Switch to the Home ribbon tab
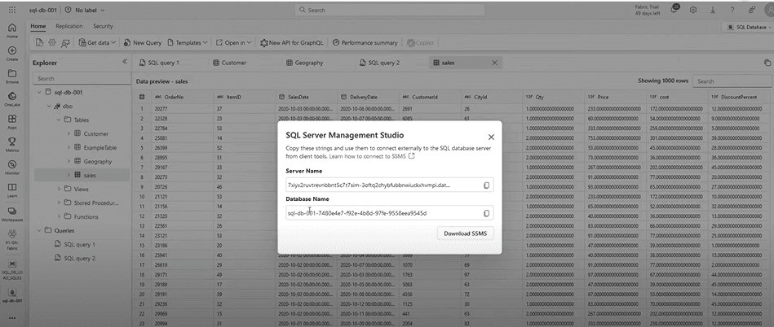The image size is (774, 327). coord(38,27)
